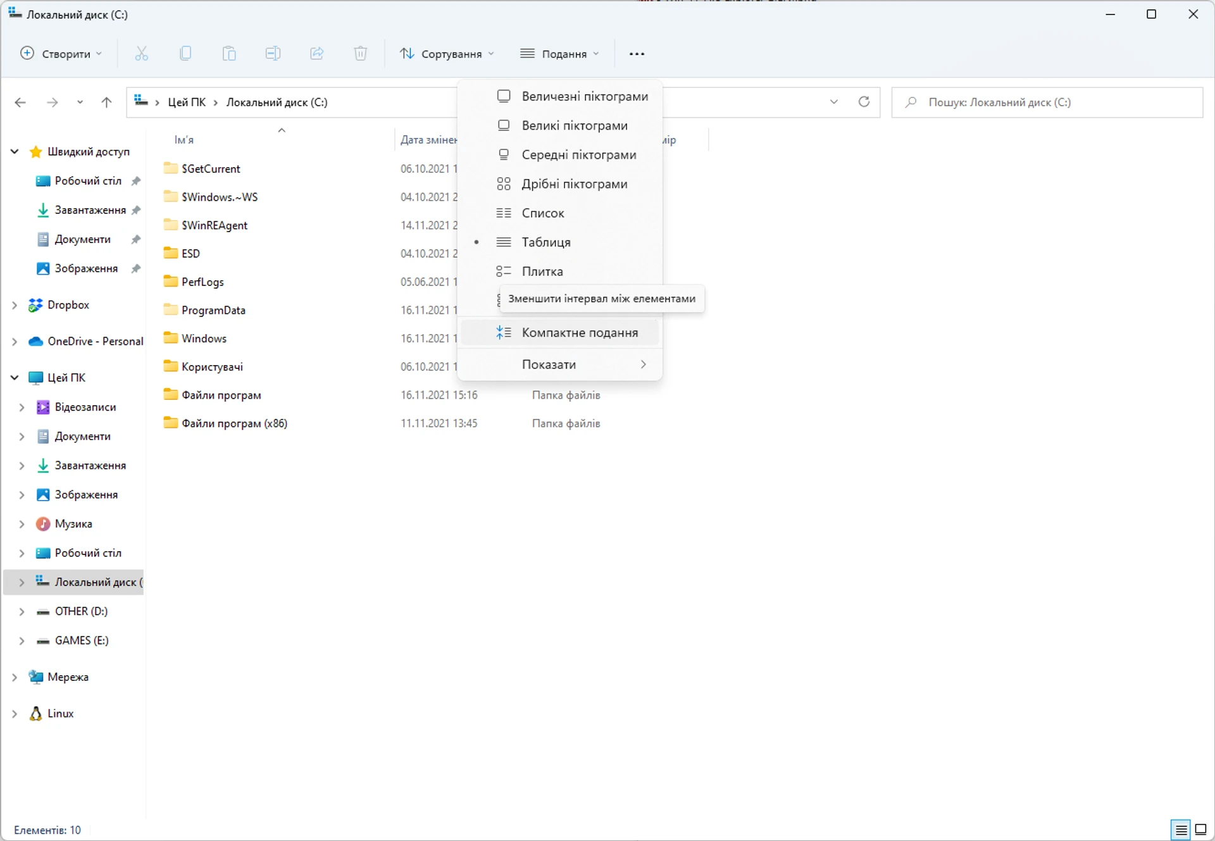
Task: Select the ProgramData folder
Action: pyautogui.click(x=213, y=310)
